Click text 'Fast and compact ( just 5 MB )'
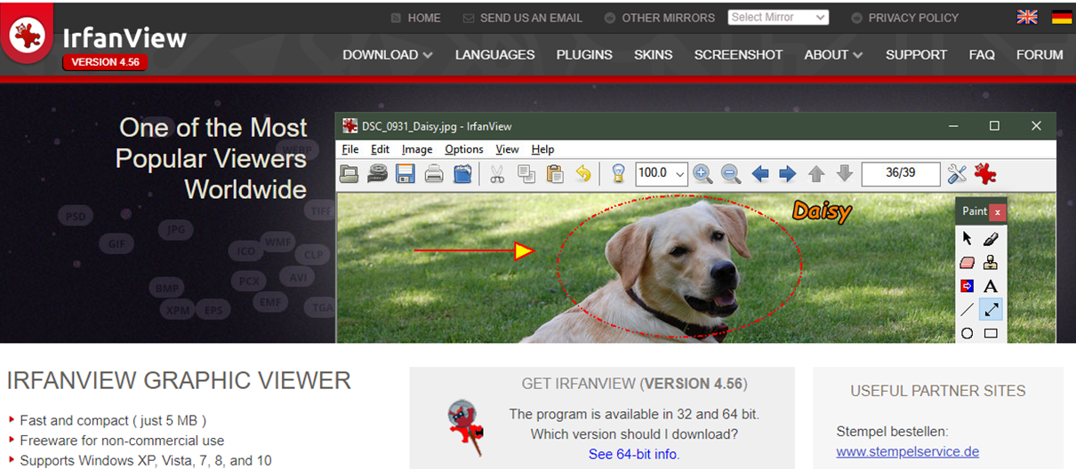Screen dimensions: 1076x469 coord(113,420)
